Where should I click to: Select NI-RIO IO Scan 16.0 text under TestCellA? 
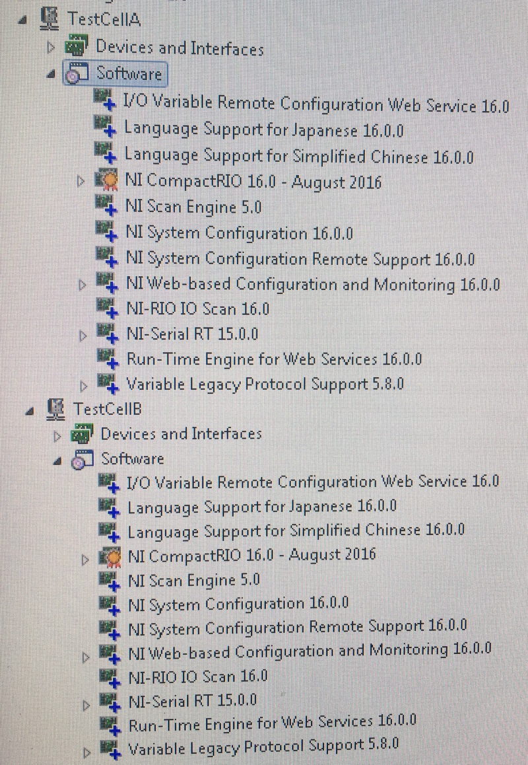198,309
